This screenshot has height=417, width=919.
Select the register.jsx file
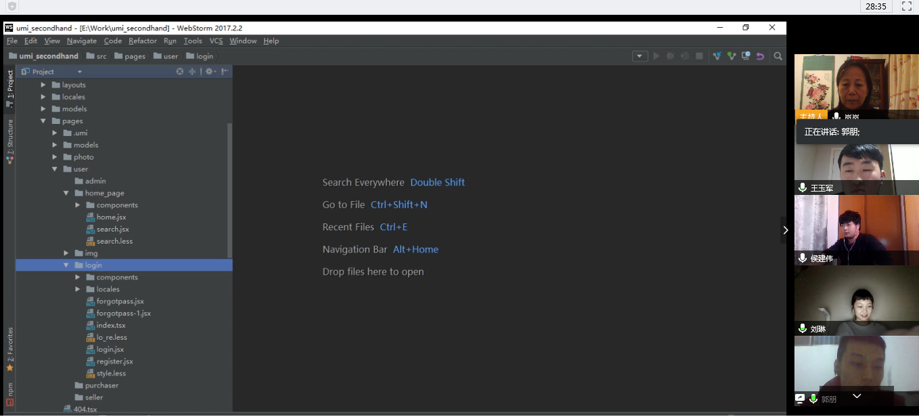[x=114, y=361]
